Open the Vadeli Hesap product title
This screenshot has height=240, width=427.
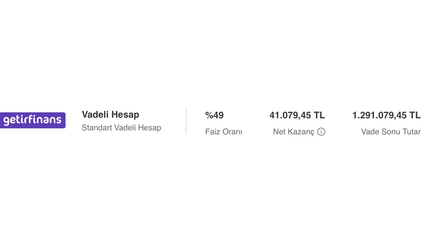point(110,114)
